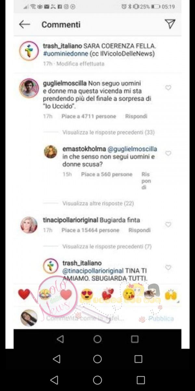Expand the 33 previous replies under guglielmoscilla
This screenshot has height=391, width=195.
coord(109,133)
